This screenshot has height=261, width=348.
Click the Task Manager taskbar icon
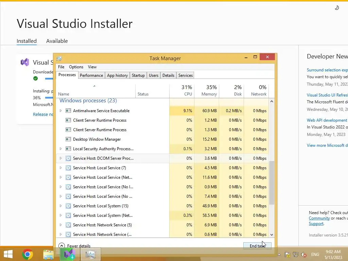90,254
